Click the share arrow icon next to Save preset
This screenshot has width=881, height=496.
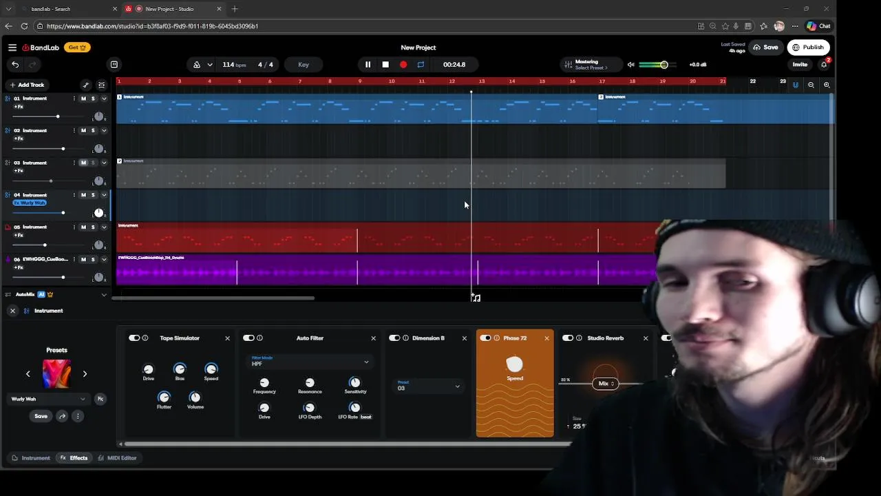pos(62,416)
